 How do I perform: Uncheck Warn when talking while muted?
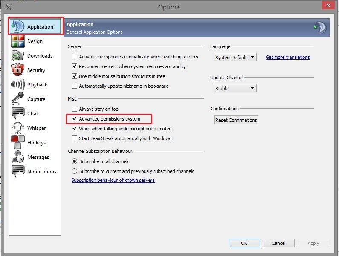point(74,129)
